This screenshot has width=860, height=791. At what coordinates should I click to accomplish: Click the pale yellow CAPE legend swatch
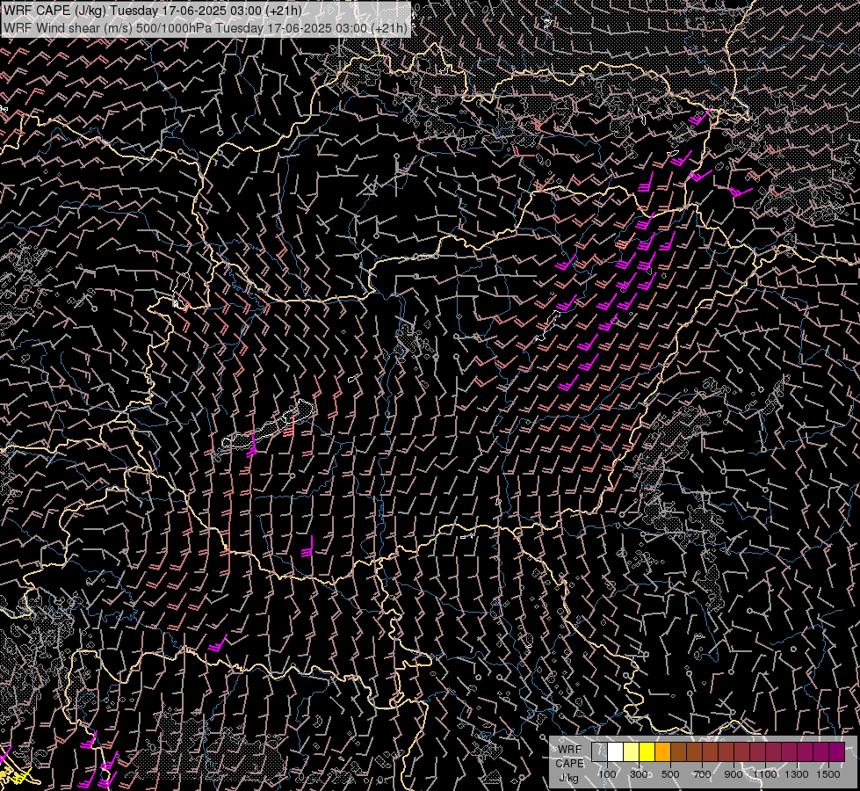[x=632, y=751]
